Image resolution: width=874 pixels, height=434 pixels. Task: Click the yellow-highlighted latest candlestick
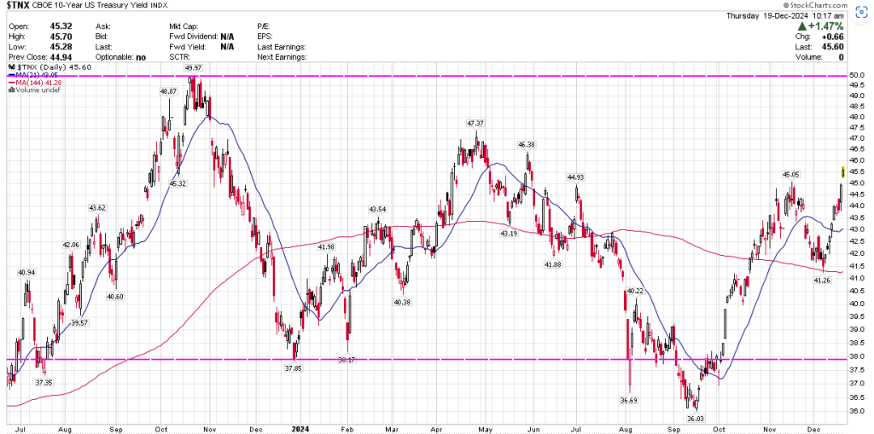(x=843, y=171)
